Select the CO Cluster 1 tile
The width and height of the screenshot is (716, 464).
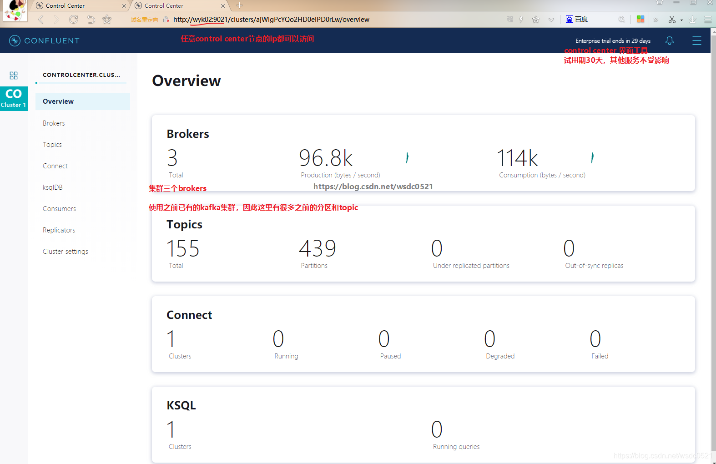point(14,99)
